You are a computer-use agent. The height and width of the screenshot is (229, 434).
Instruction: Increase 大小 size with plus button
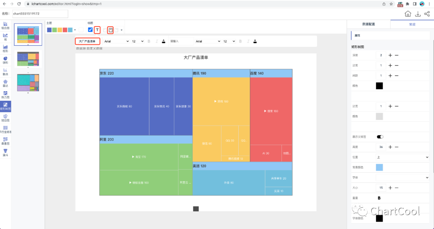coord(390,188)
